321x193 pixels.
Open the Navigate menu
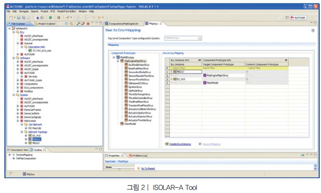pyautogui.click(x=24, y=11)
